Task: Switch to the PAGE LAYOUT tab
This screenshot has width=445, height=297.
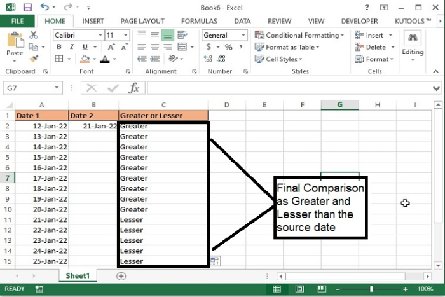Action: pos(142,21)
